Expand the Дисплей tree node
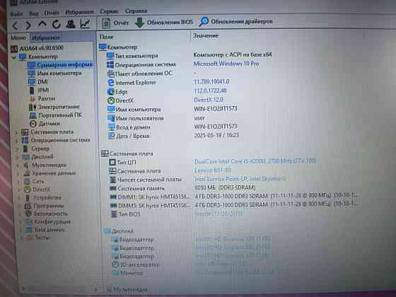Screen dimensions: 396x297 click(x=17, y=157)
